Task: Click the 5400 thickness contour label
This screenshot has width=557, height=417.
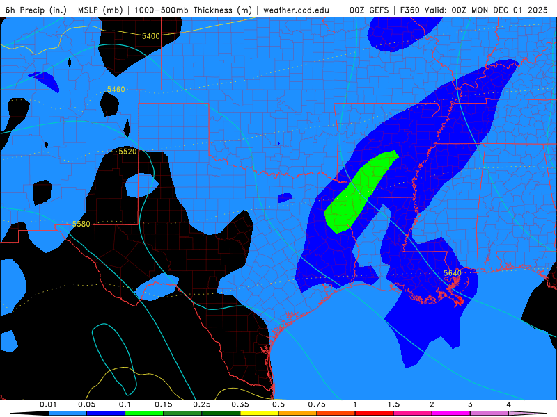Action: point(150,36)
